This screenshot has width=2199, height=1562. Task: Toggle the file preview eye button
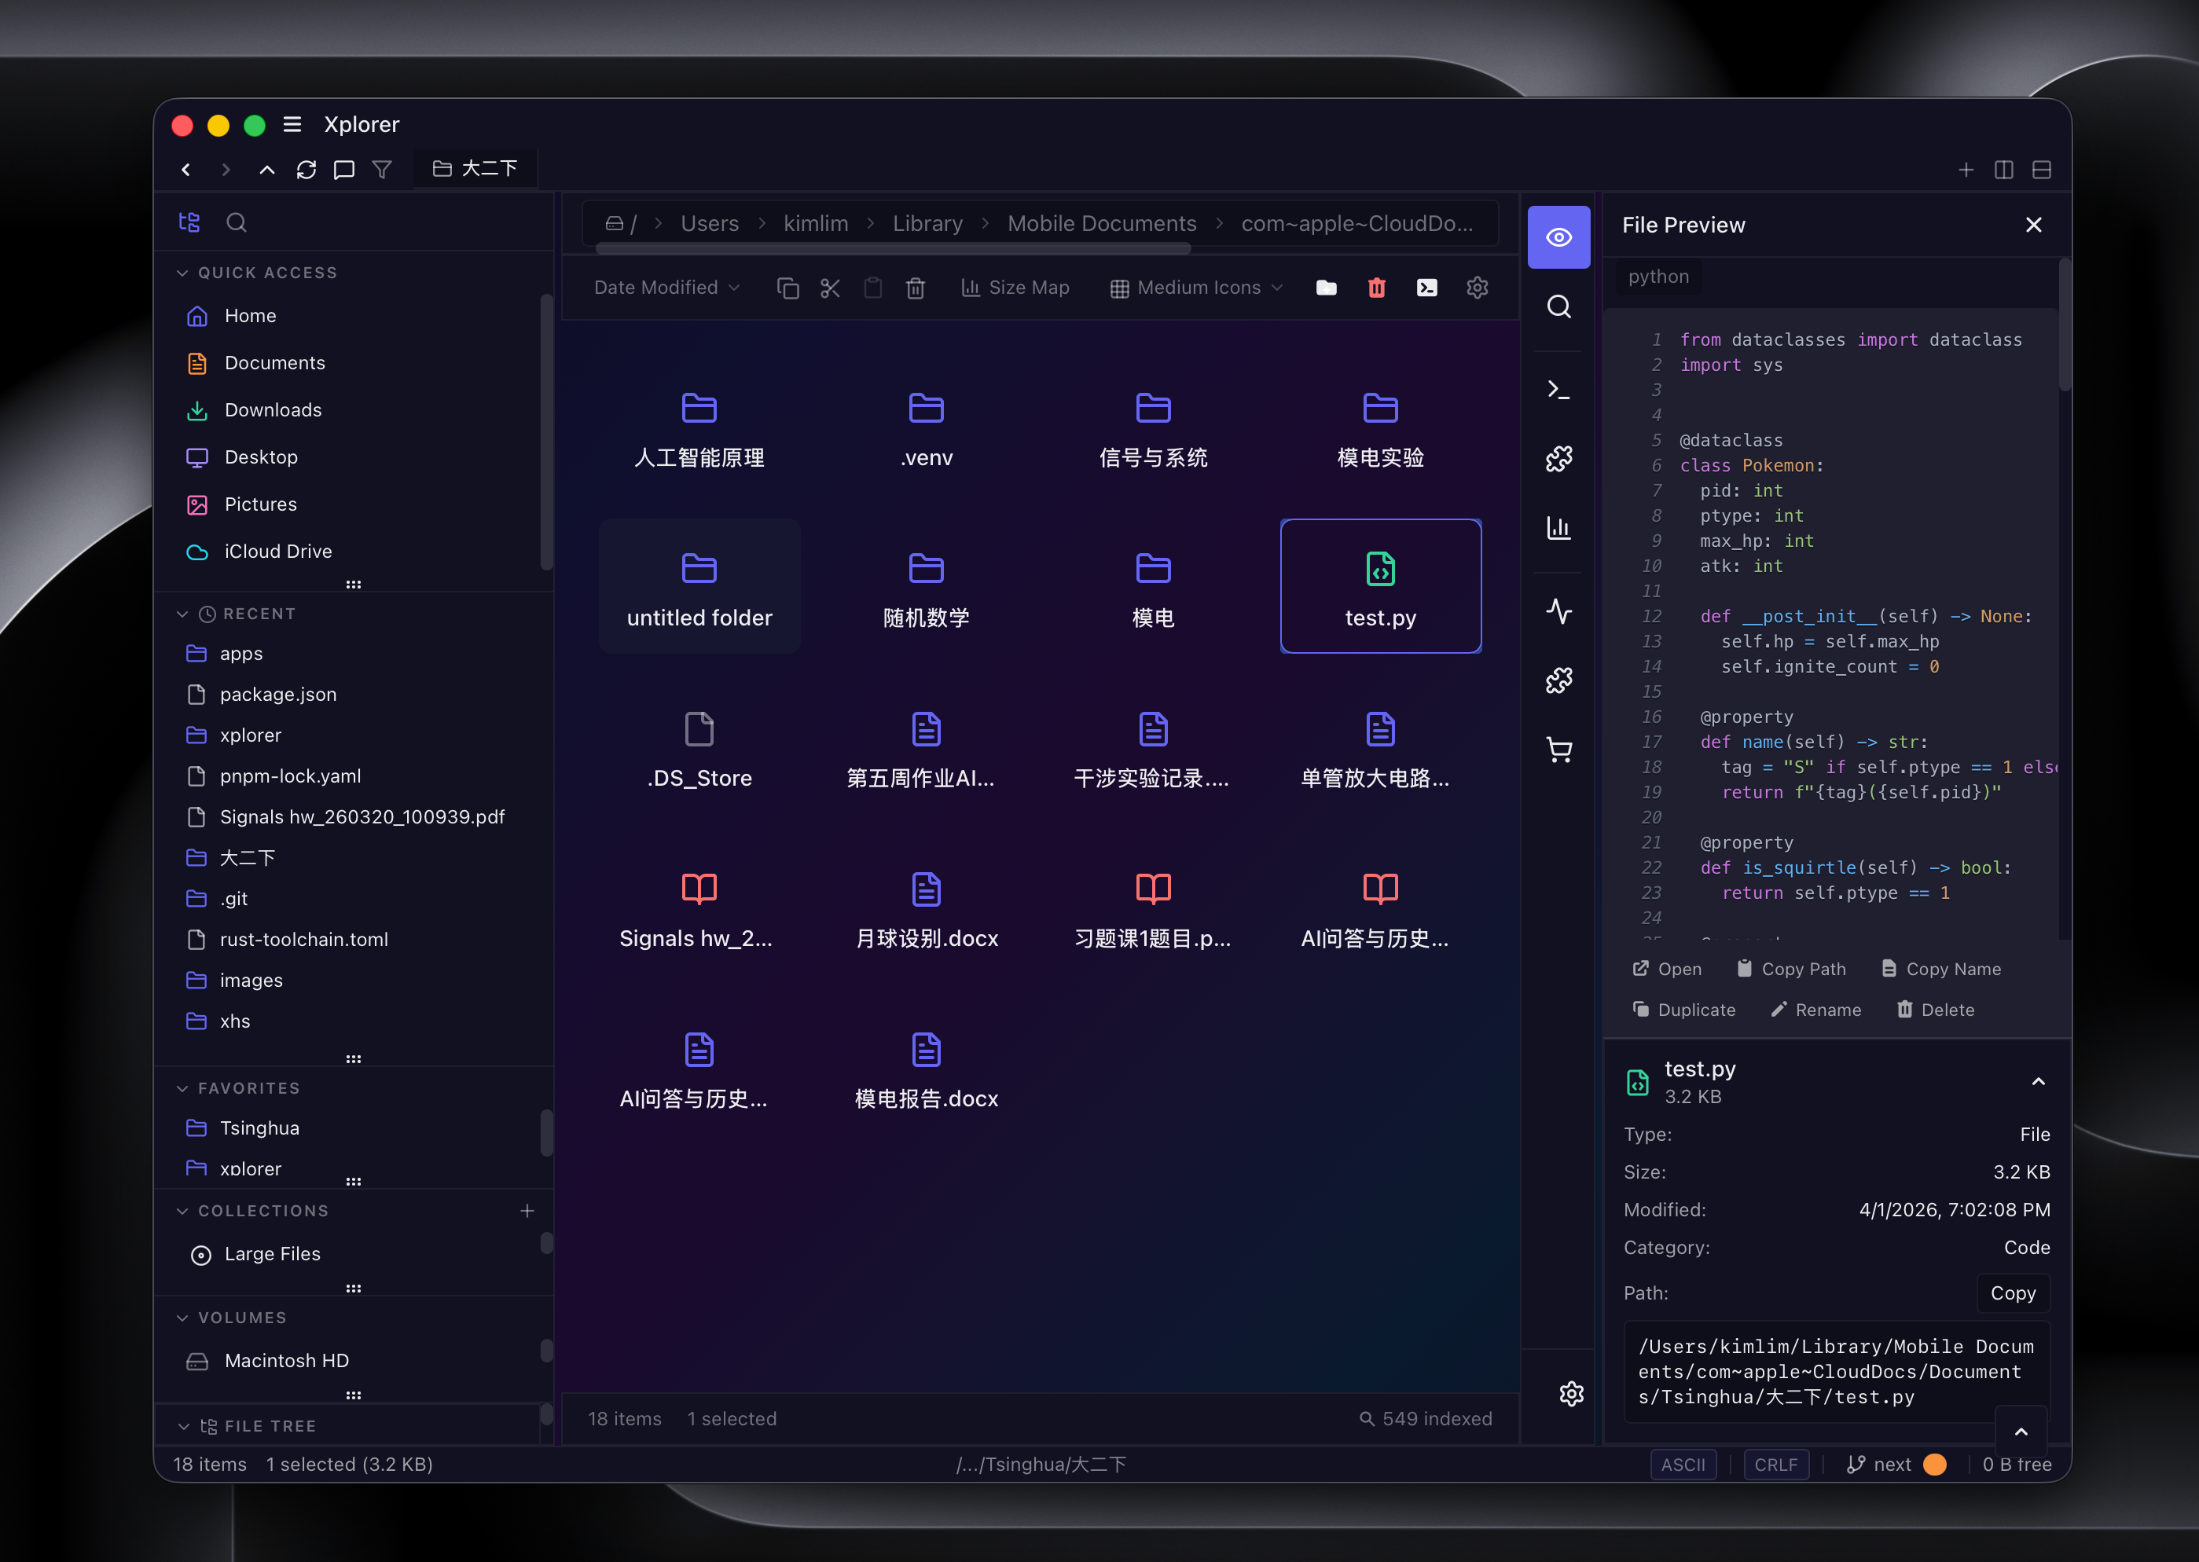click(x=1558, y=237)
